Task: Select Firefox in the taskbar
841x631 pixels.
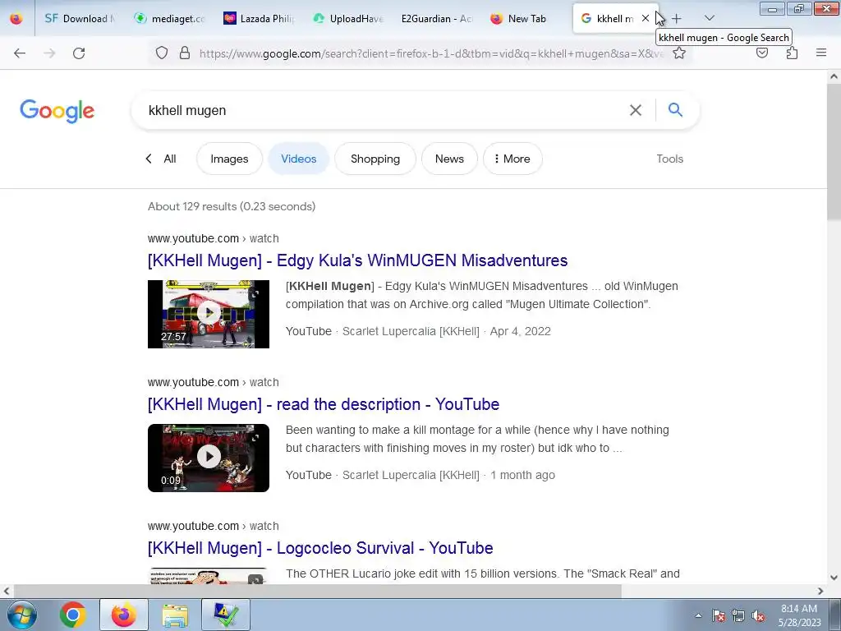Action: [x=124, y=615]
